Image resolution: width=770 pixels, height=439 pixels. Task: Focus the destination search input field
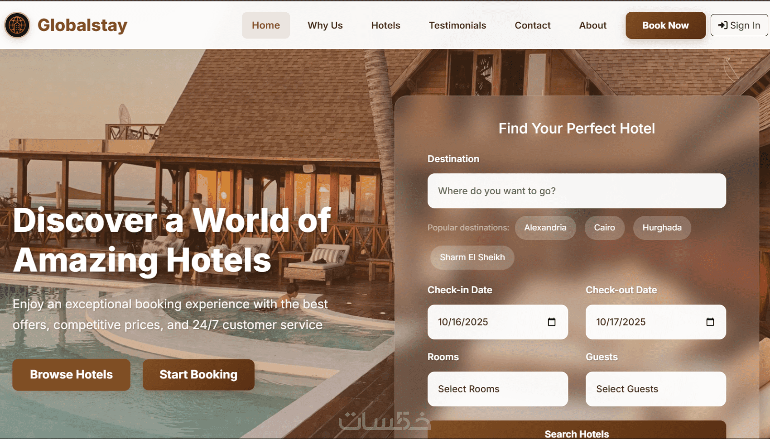pos(577,191)
